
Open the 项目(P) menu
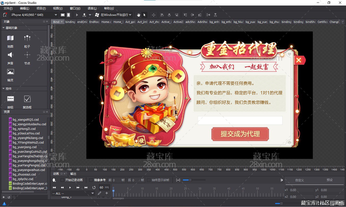pyautogui.click(x=41, y=9)
